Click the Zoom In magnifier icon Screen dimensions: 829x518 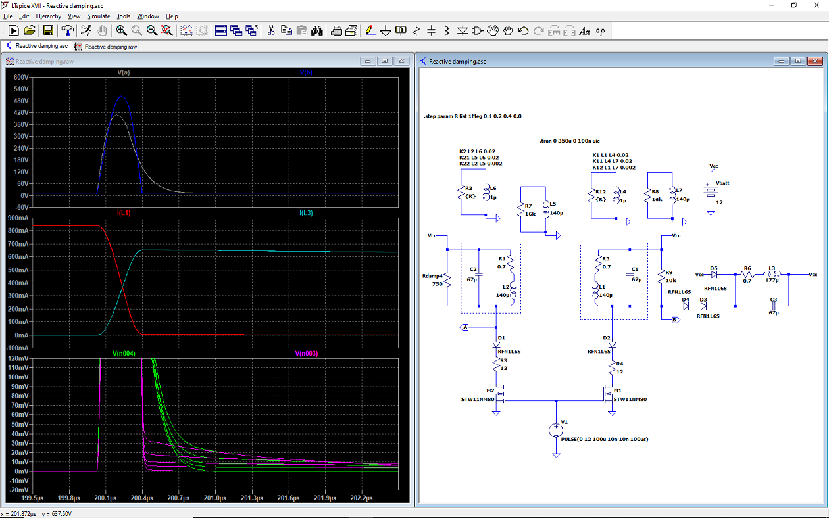click(x=122, y=30)
